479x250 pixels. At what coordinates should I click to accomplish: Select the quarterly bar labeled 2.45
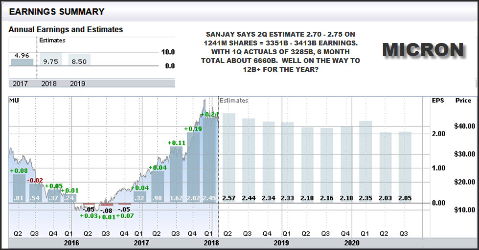210,161
